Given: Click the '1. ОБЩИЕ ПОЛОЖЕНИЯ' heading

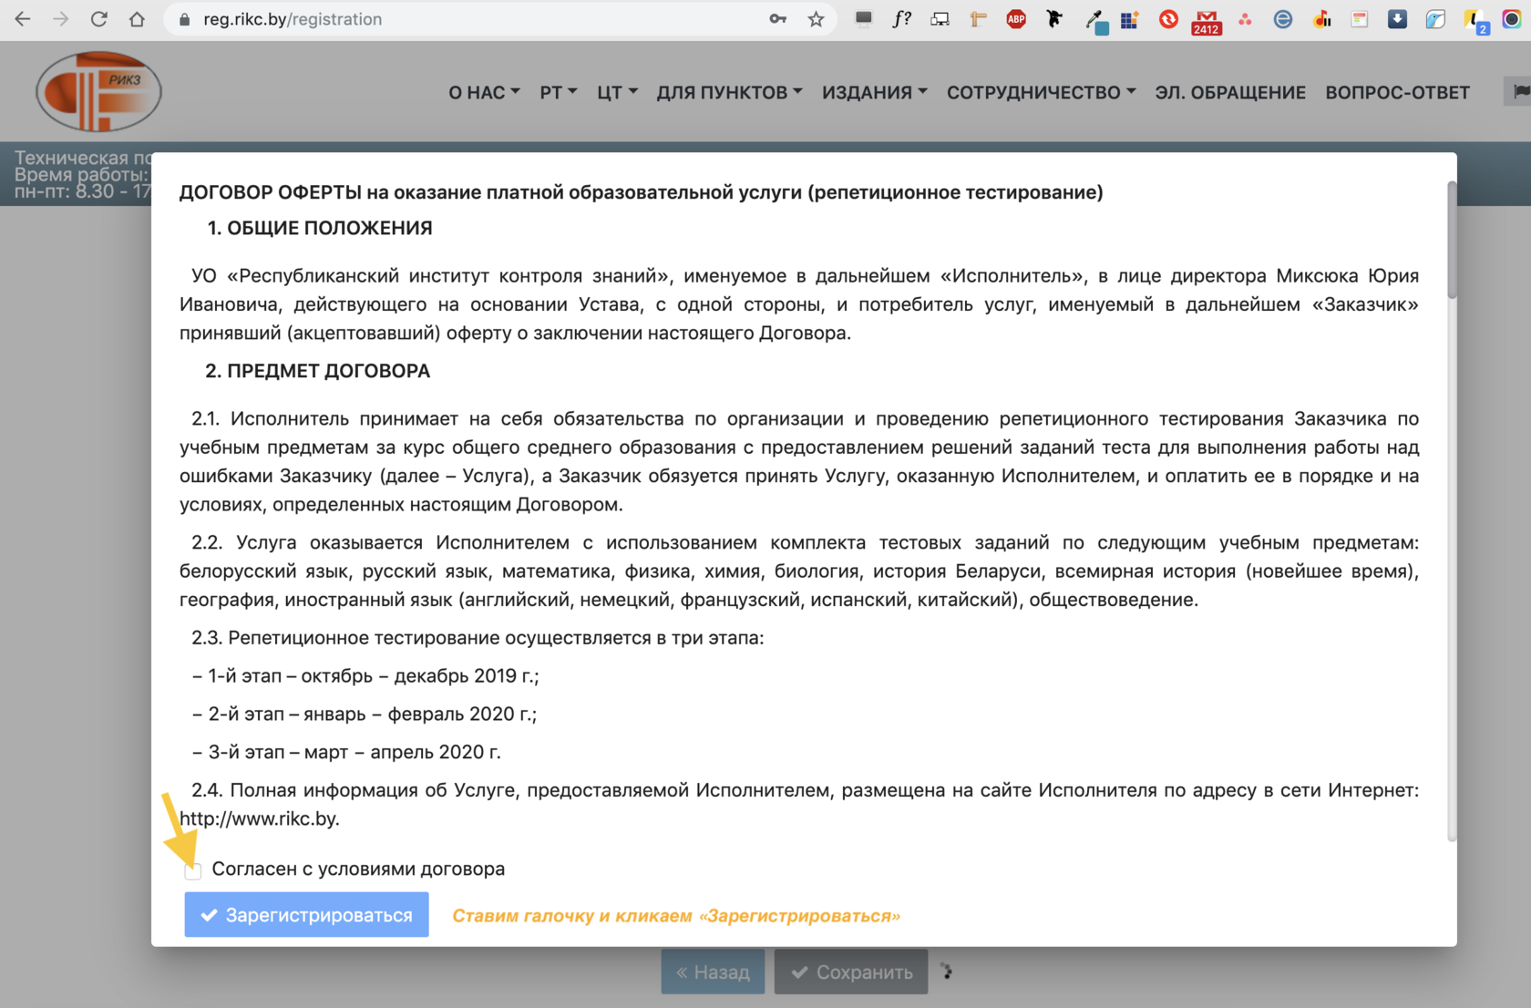Looking at the screenshot, I should [320, 229].
